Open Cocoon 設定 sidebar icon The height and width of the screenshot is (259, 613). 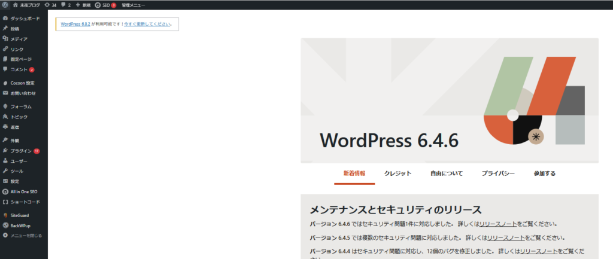click(x=5, y=83)
